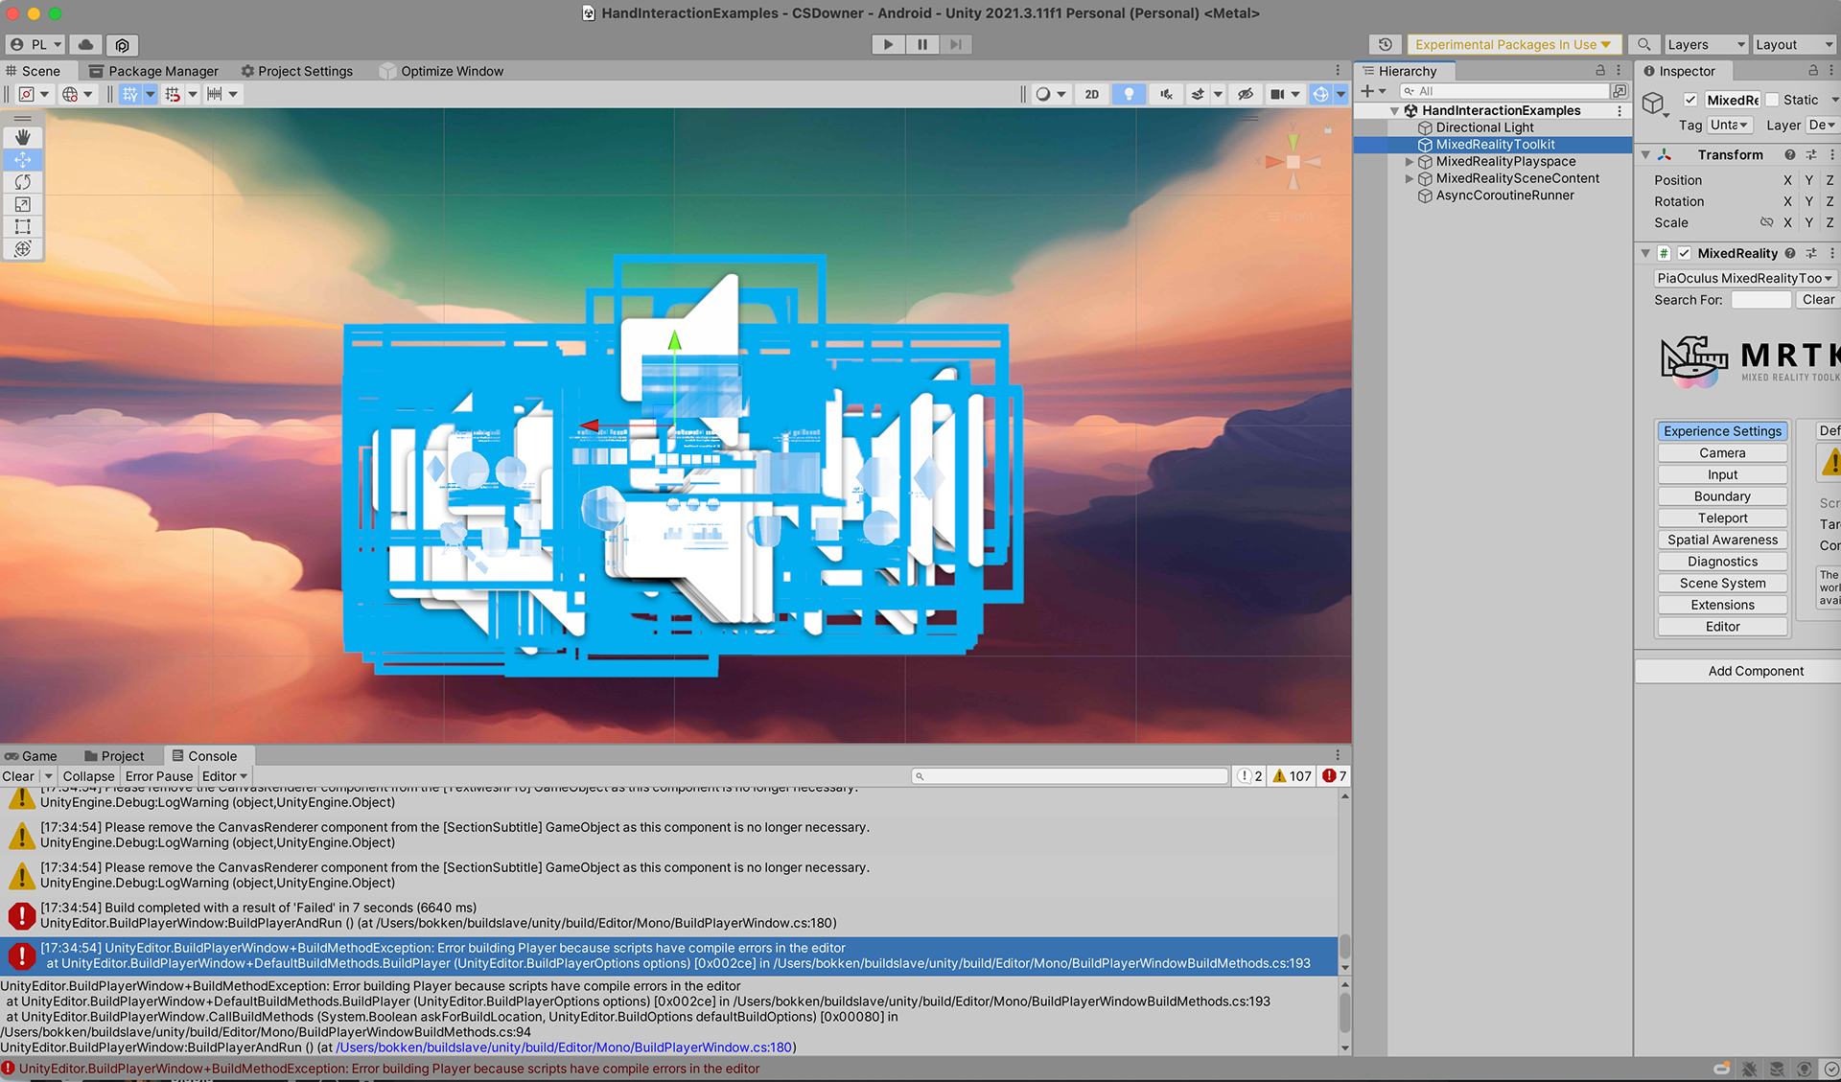Select the Rotate tool
The height and width of the screenshot is (1082, 1841).
23,182
